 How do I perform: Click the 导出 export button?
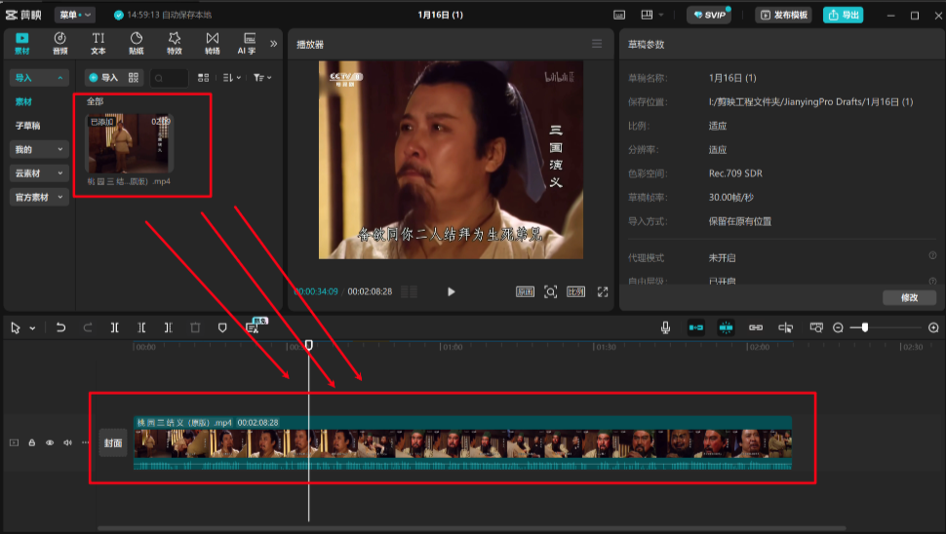(843, 15)
